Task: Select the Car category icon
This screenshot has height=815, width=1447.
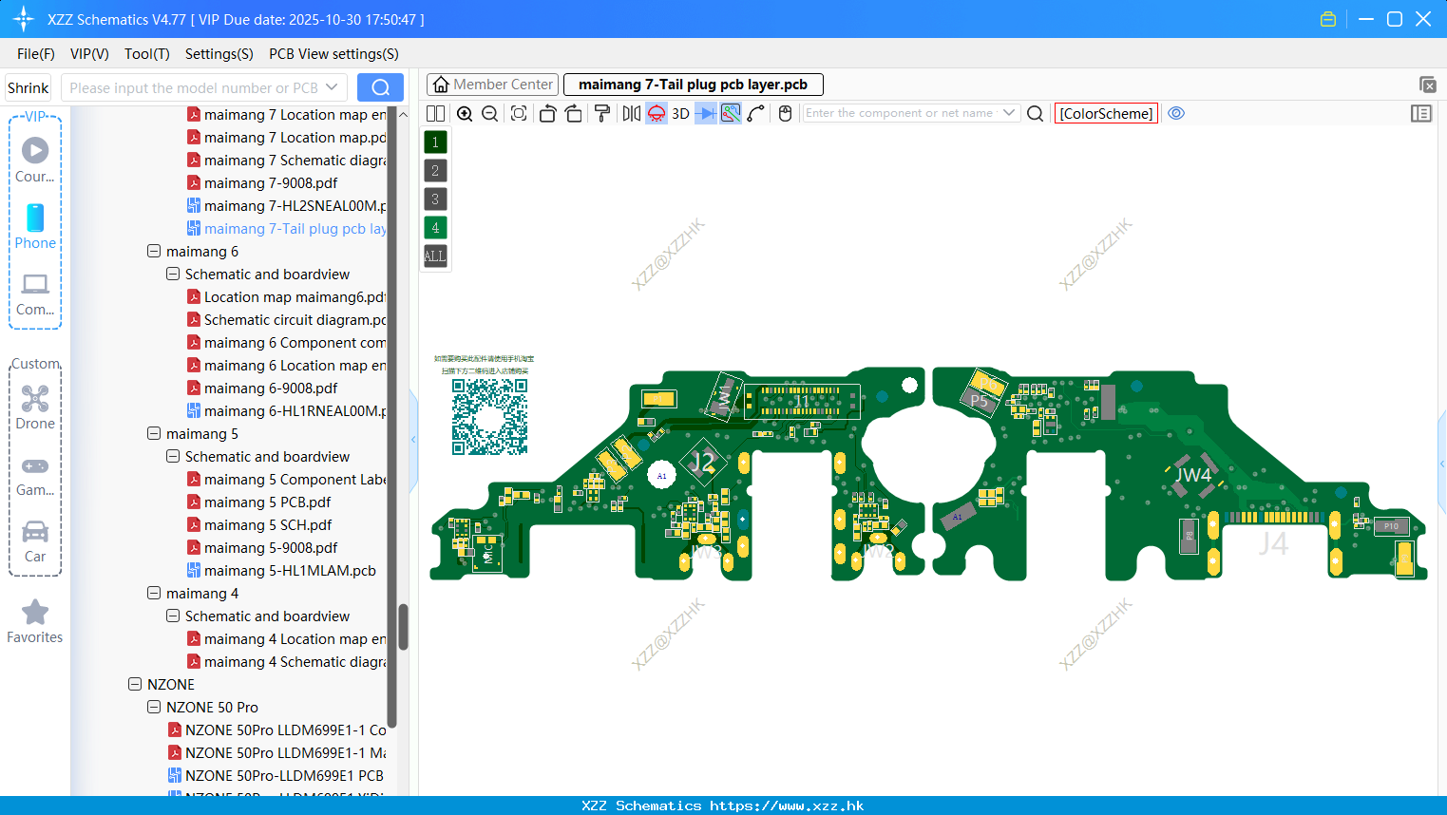Action: pos(35,540)
